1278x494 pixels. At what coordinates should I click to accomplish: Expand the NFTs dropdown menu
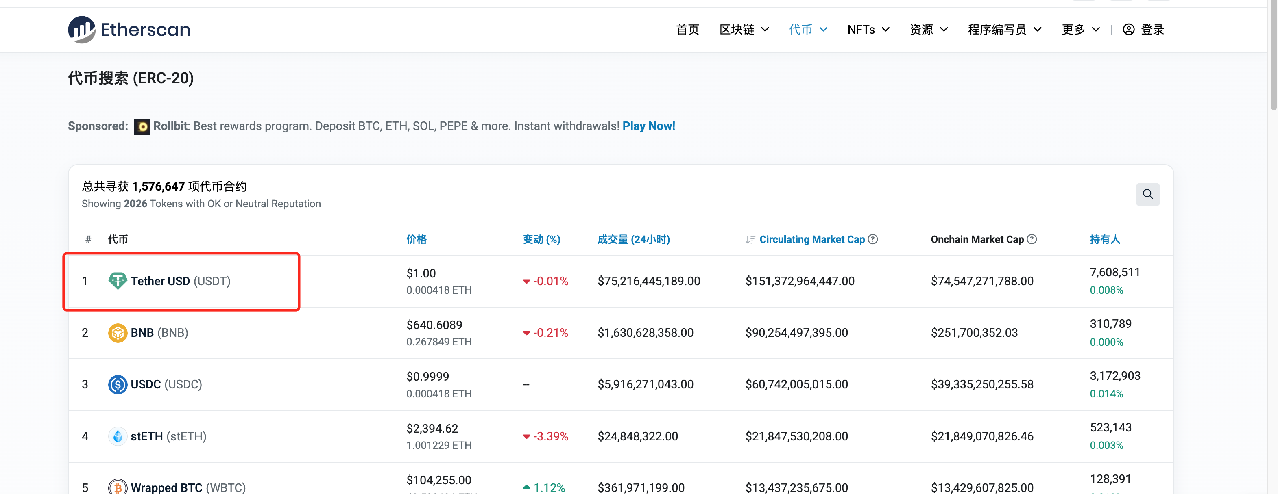click(868, 30)
